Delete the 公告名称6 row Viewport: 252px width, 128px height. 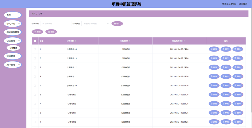[x=238, y=122]
